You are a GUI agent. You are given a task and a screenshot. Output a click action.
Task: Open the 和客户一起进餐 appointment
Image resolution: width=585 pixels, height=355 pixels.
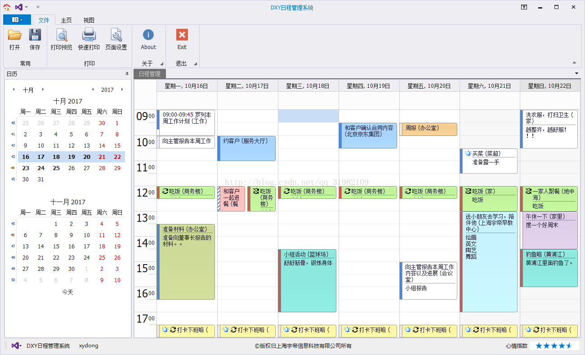[x=231, y=199]
